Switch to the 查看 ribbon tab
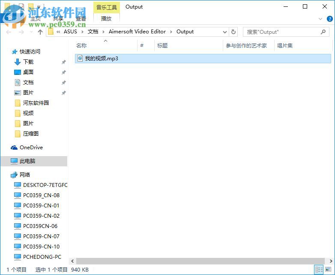 point(81,19)
